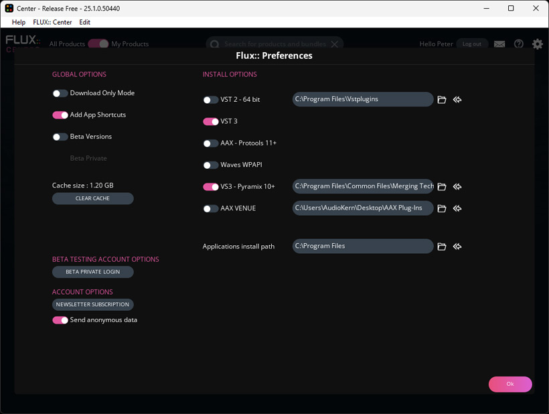Viewport: 549px width, 414px height.
Task: Enable Beta Versions
Action: tap(60, 137)
